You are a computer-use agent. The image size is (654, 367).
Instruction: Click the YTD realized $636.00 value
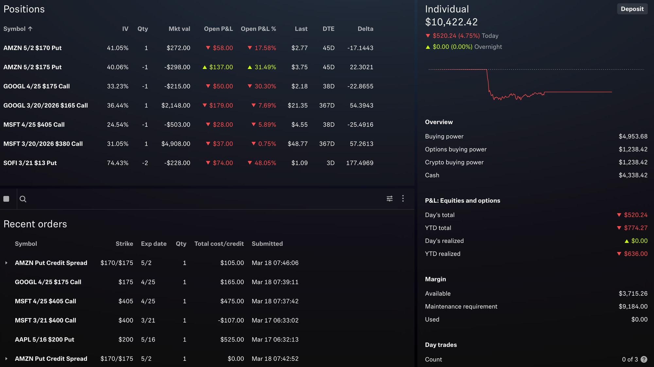[632, 254]
